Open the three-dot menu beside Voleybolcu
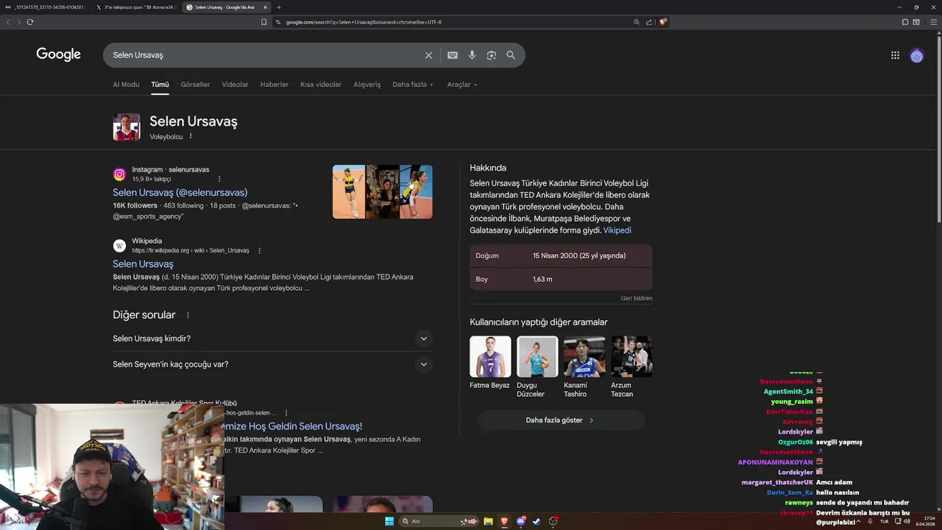 (191, 136)
